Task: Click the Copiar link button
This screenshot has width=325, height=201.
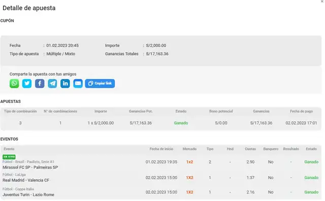Action: pos(100,84)
